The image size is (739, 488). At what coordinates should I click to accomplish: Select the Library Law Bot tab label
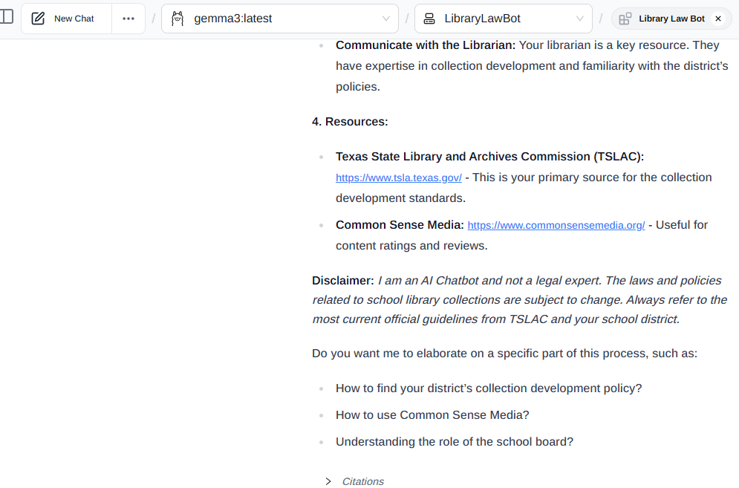[671, 19]
